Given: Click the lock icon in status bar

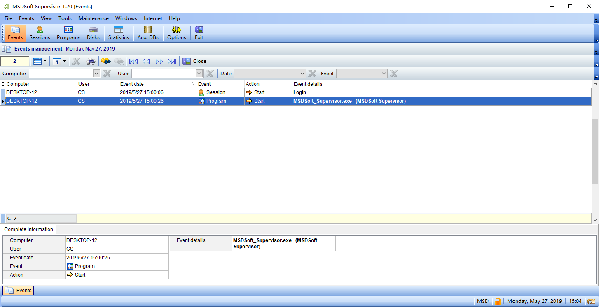Looking at the screenshot, I should 498,301.
